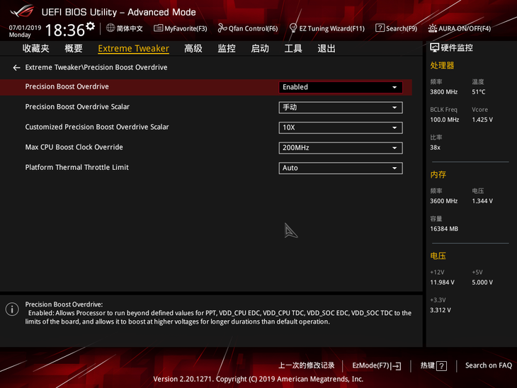
Task: Click the 3800 MHz CPU frequency value
Action: point(443,92)
